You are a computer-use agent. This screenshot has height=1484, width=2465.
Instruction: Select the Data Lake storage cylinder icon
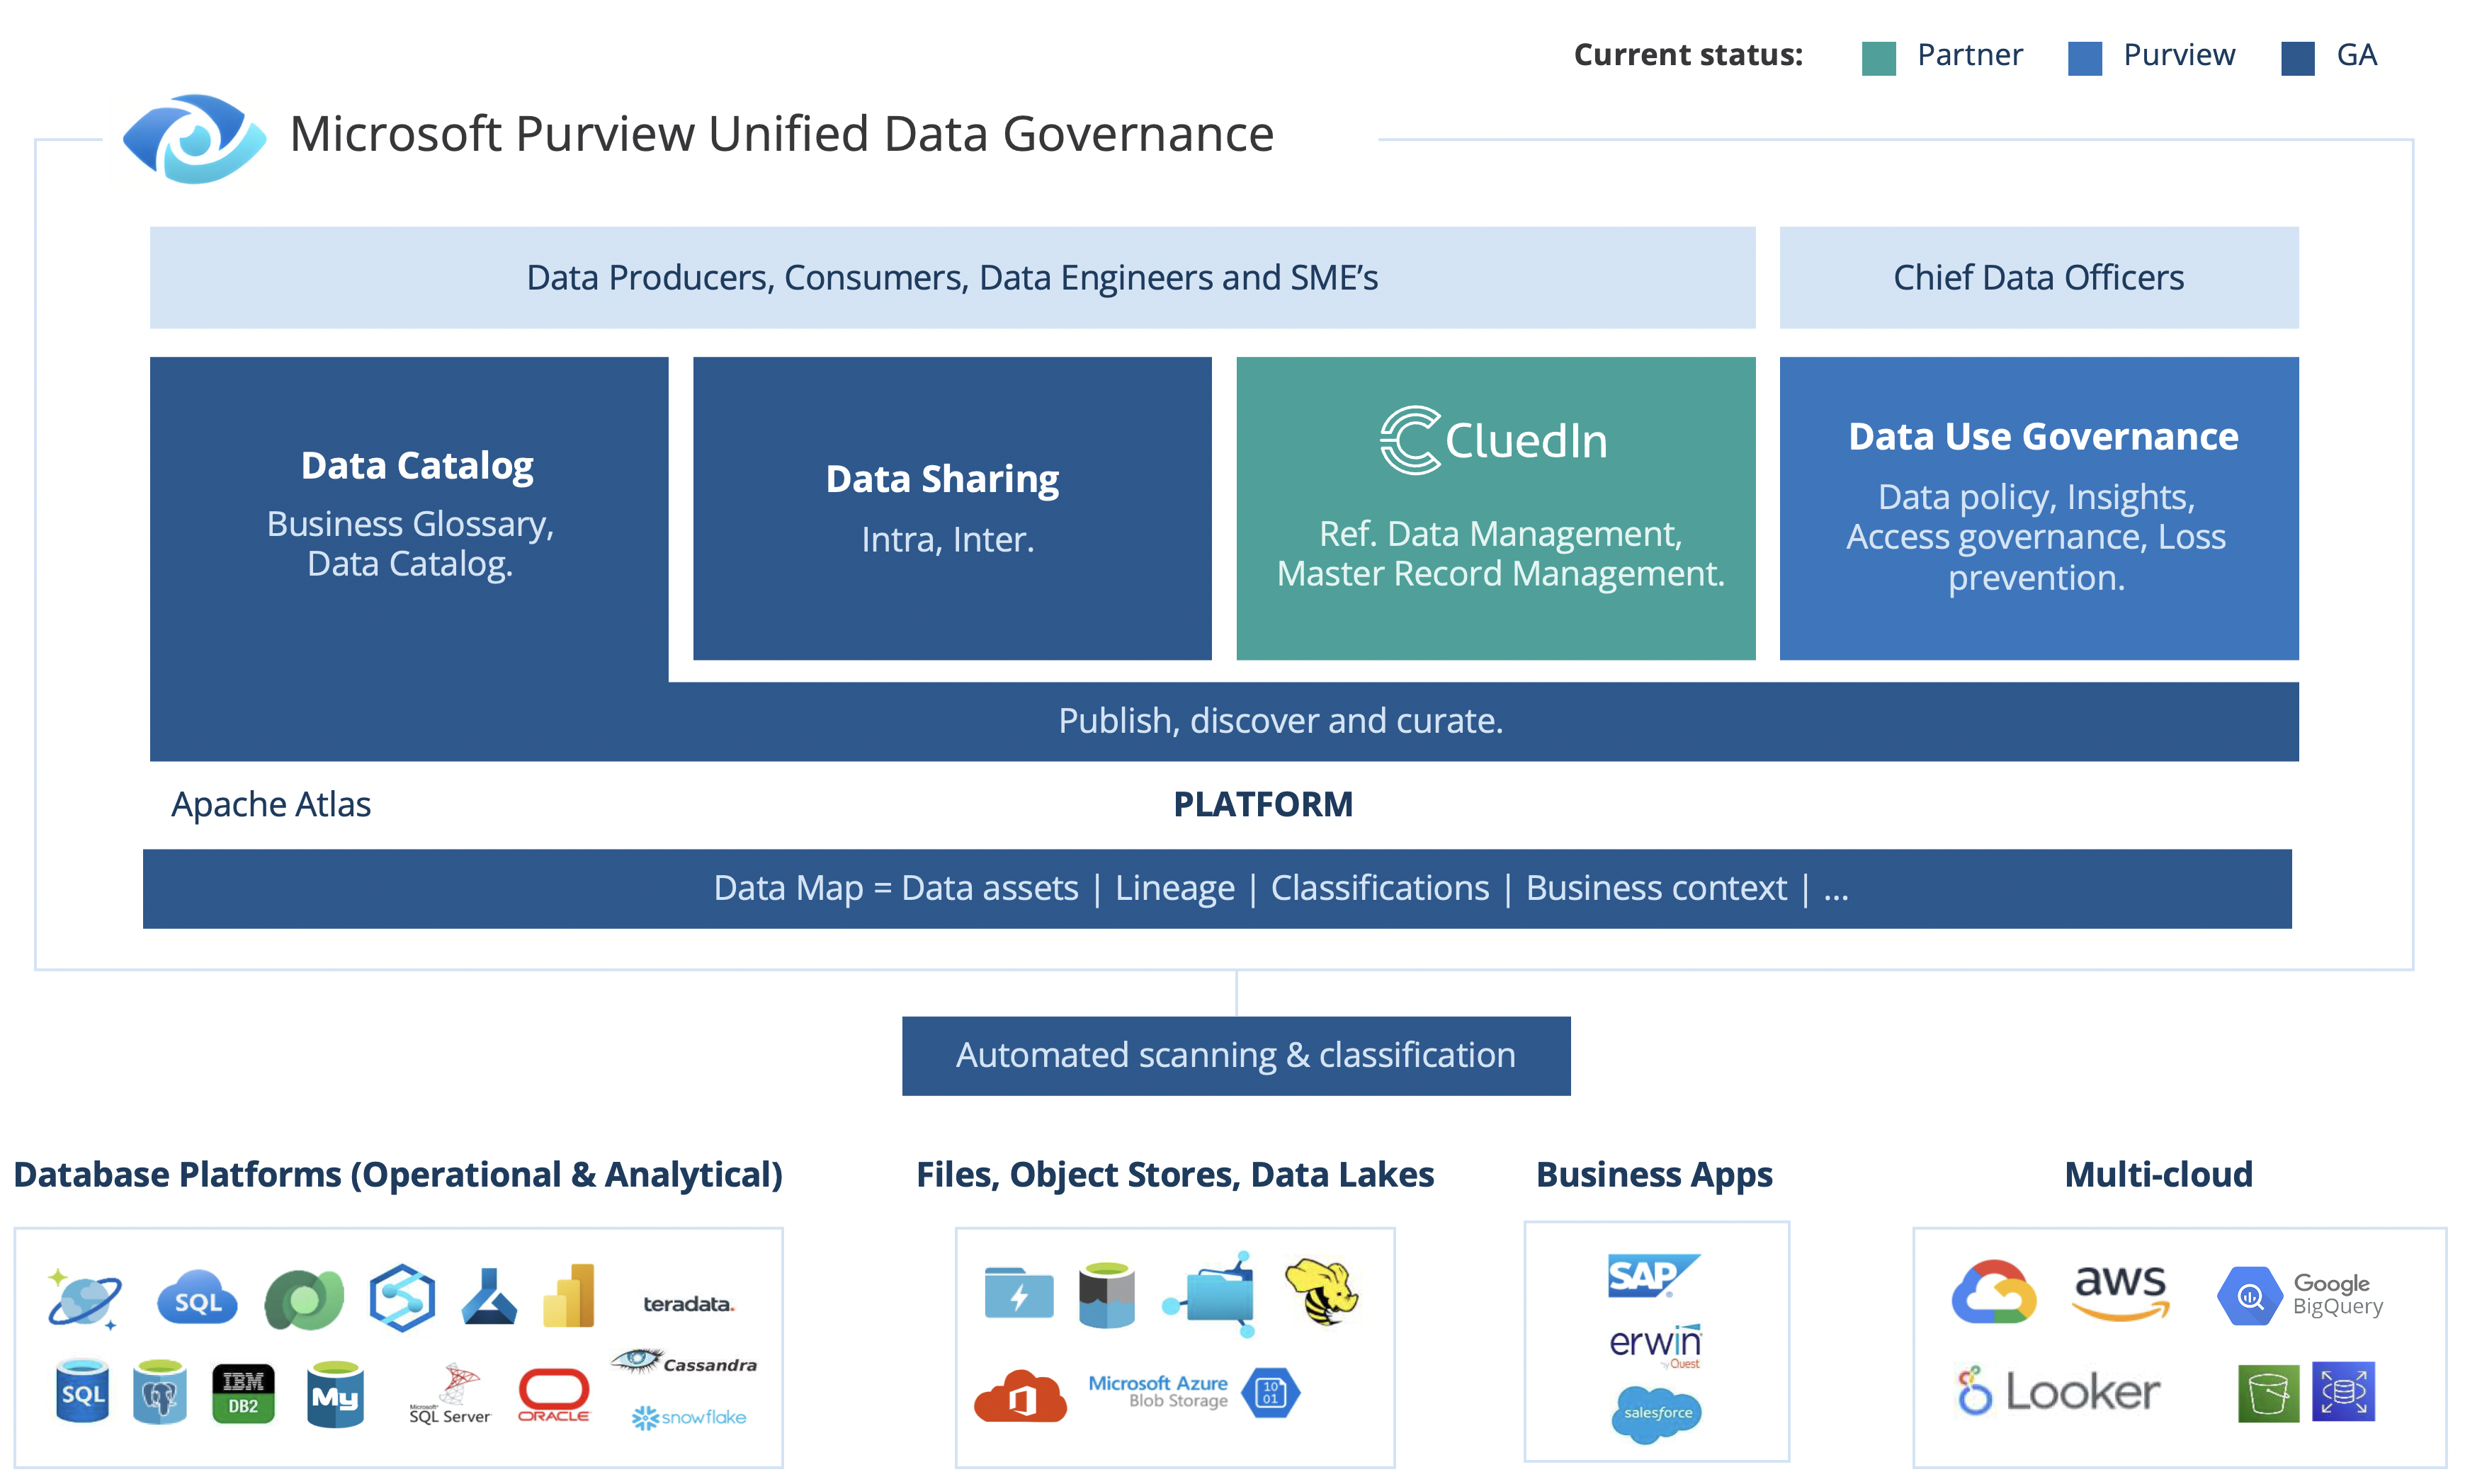point(1107,1295)
